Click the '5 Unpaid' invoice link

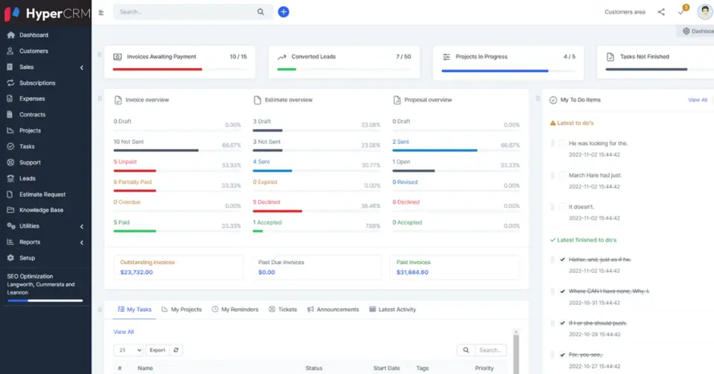click(125, 162)
